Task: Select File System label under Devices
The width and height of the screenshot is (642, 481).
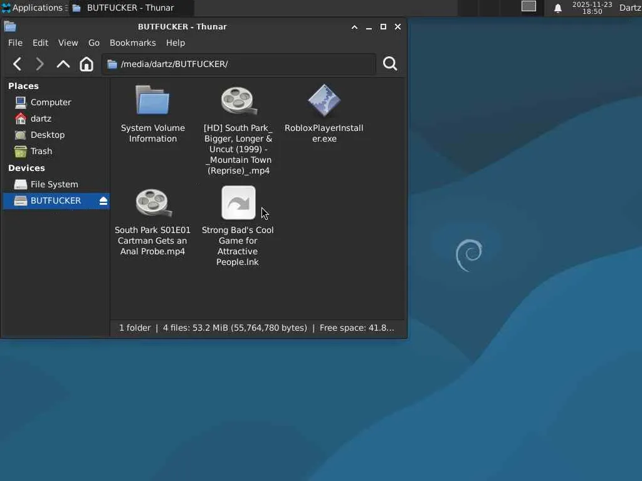Action: (55, 185)
